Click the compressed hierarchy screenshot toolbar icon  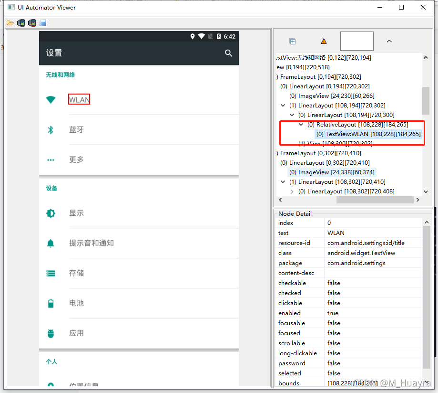32,23
